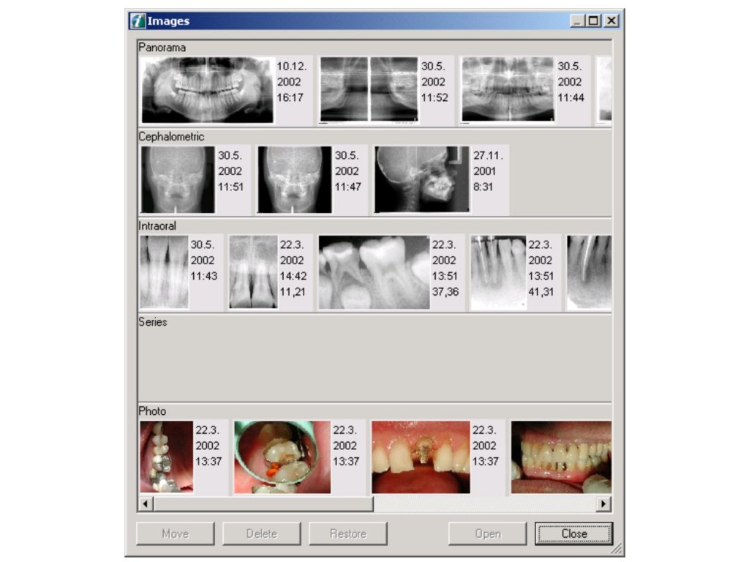The height and width of the screenshot is (562, 749).
Task: Select the split panorama thumbnail from 11:52
Action: click(369, 90)
